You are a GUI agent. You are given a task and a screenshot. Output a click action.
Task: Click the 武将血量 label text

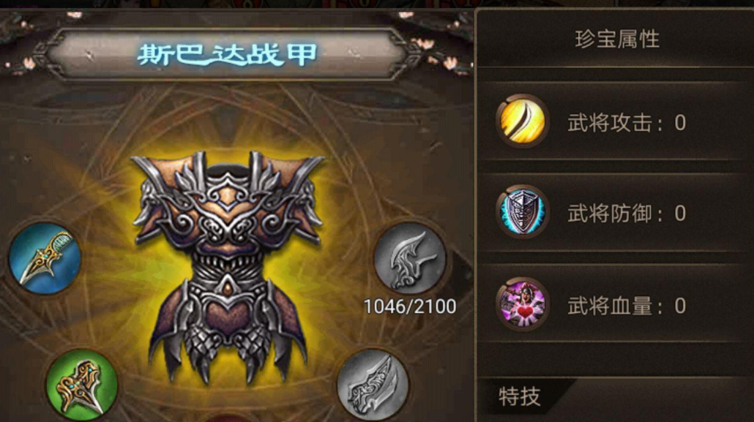[610, 306]
